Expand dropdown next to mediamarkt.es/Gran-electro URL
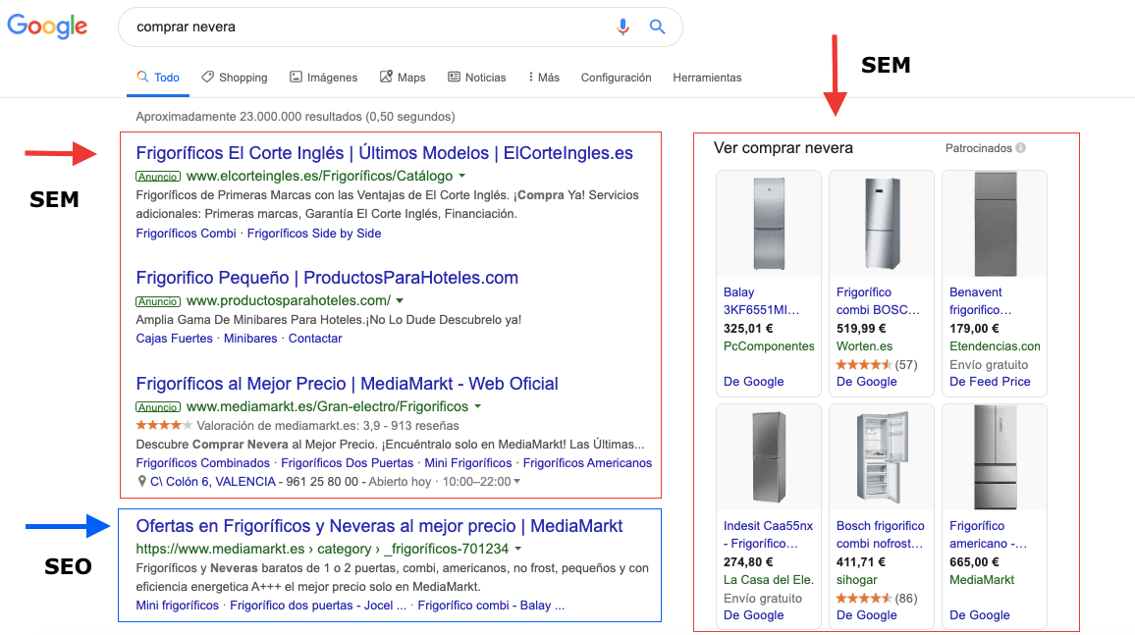The height and width of the screenshot is (635, 1135). tap(478, 406)
